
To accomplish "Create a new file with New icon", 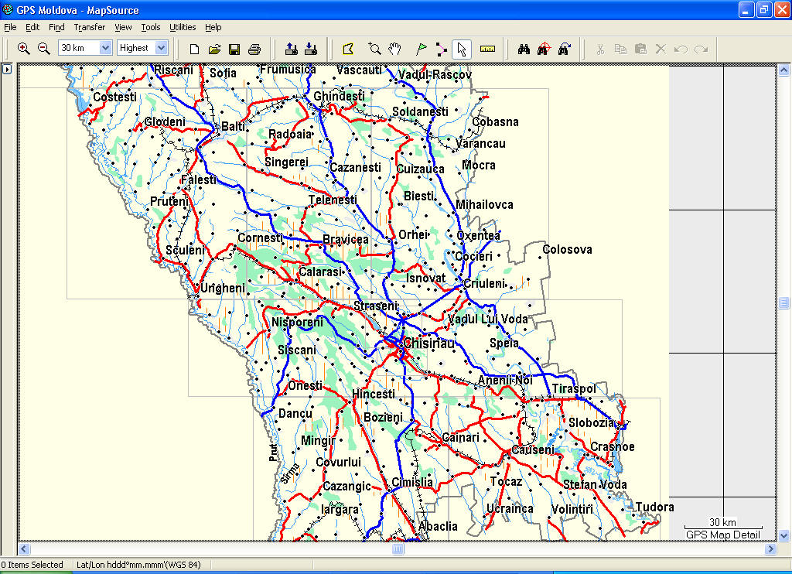I will [194, 49].
